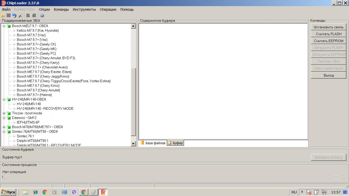Viewport: 349px width, 196px height.
Task: Open the crossed tools settings toolbar icon
Action: pos(20,16)
